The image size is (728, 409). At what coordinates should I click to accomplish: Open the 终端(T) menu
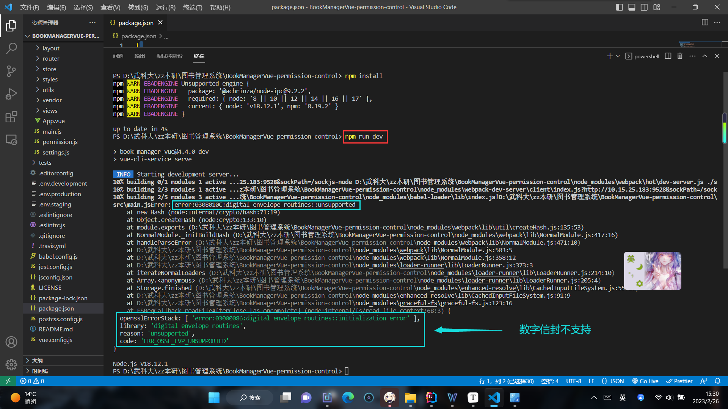pos(193,7)
